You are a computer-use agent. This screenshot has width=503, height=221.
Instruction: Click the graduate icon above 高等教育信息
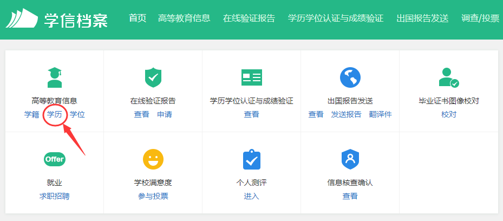coord(55,77)
